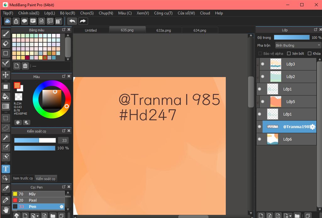Select the Move tool

coord(6,75)
